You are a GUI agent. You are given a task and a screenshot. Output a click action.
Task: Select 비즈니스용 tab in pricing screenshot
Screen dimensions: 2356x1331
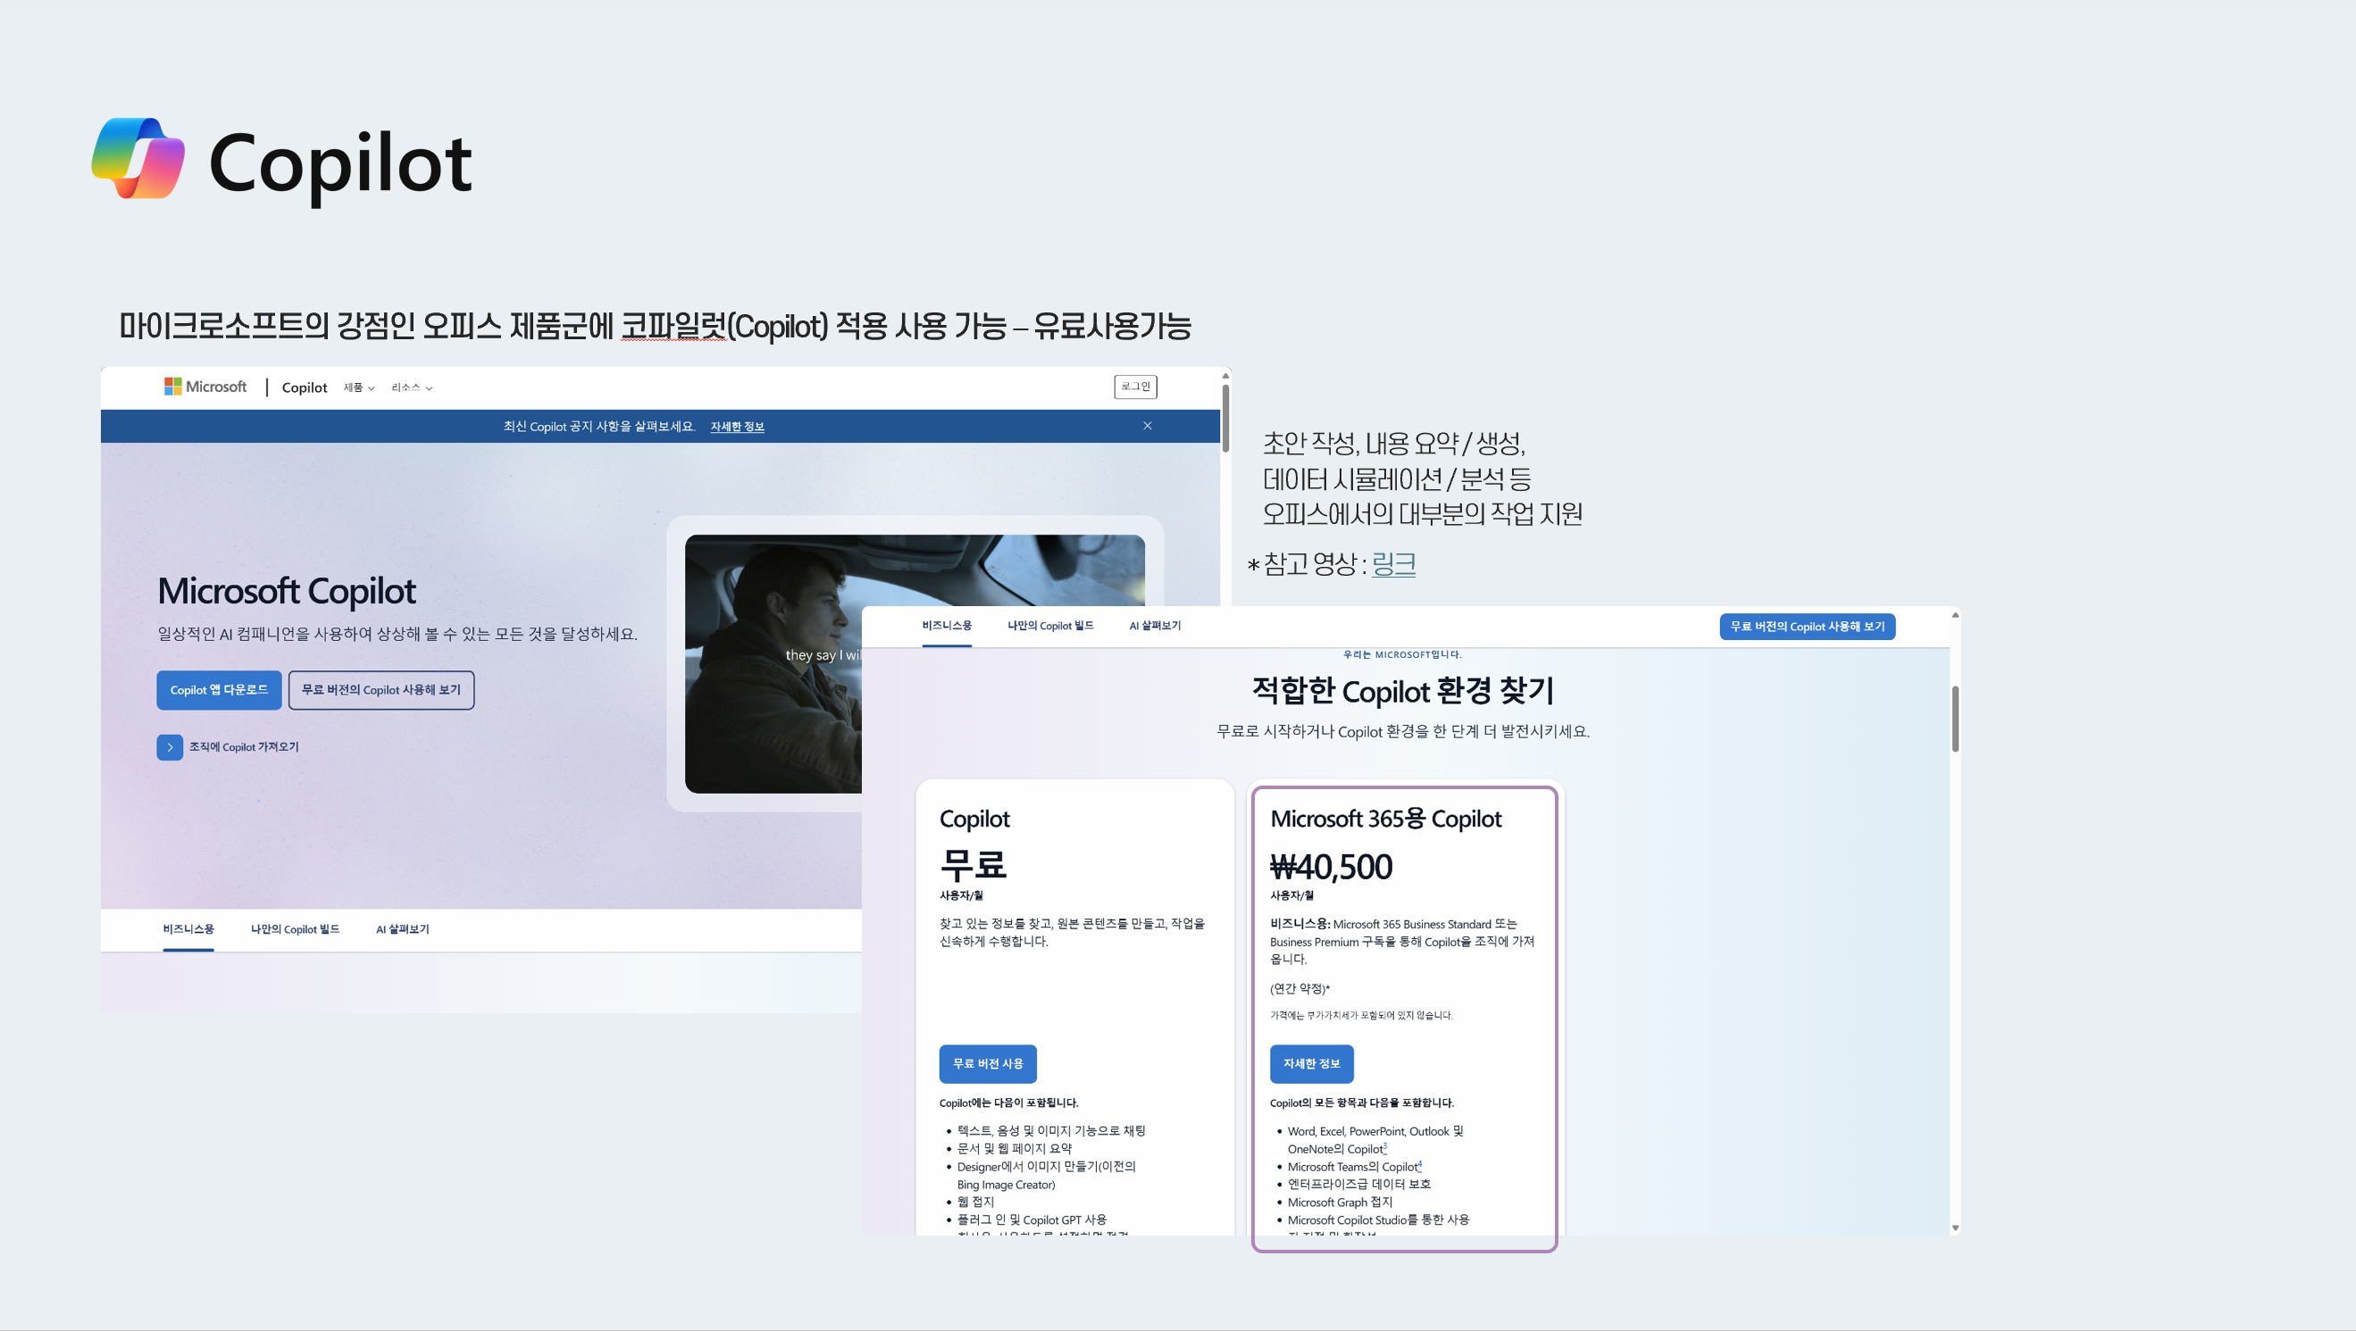[947, 625]
